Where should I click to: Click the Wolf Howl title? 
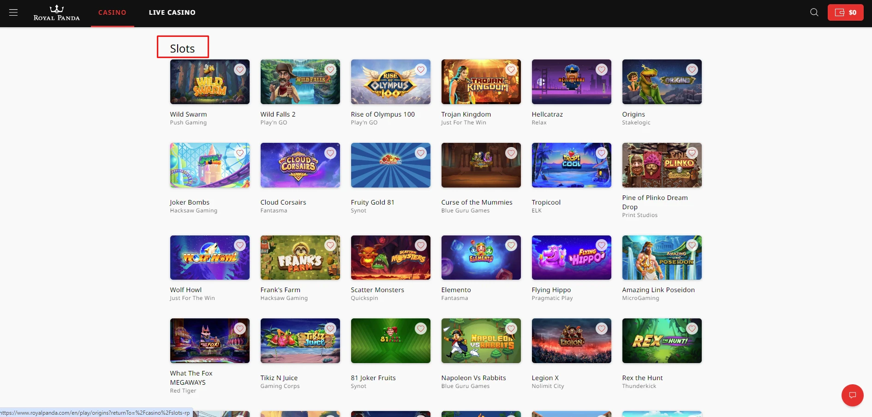pos(186,290)
